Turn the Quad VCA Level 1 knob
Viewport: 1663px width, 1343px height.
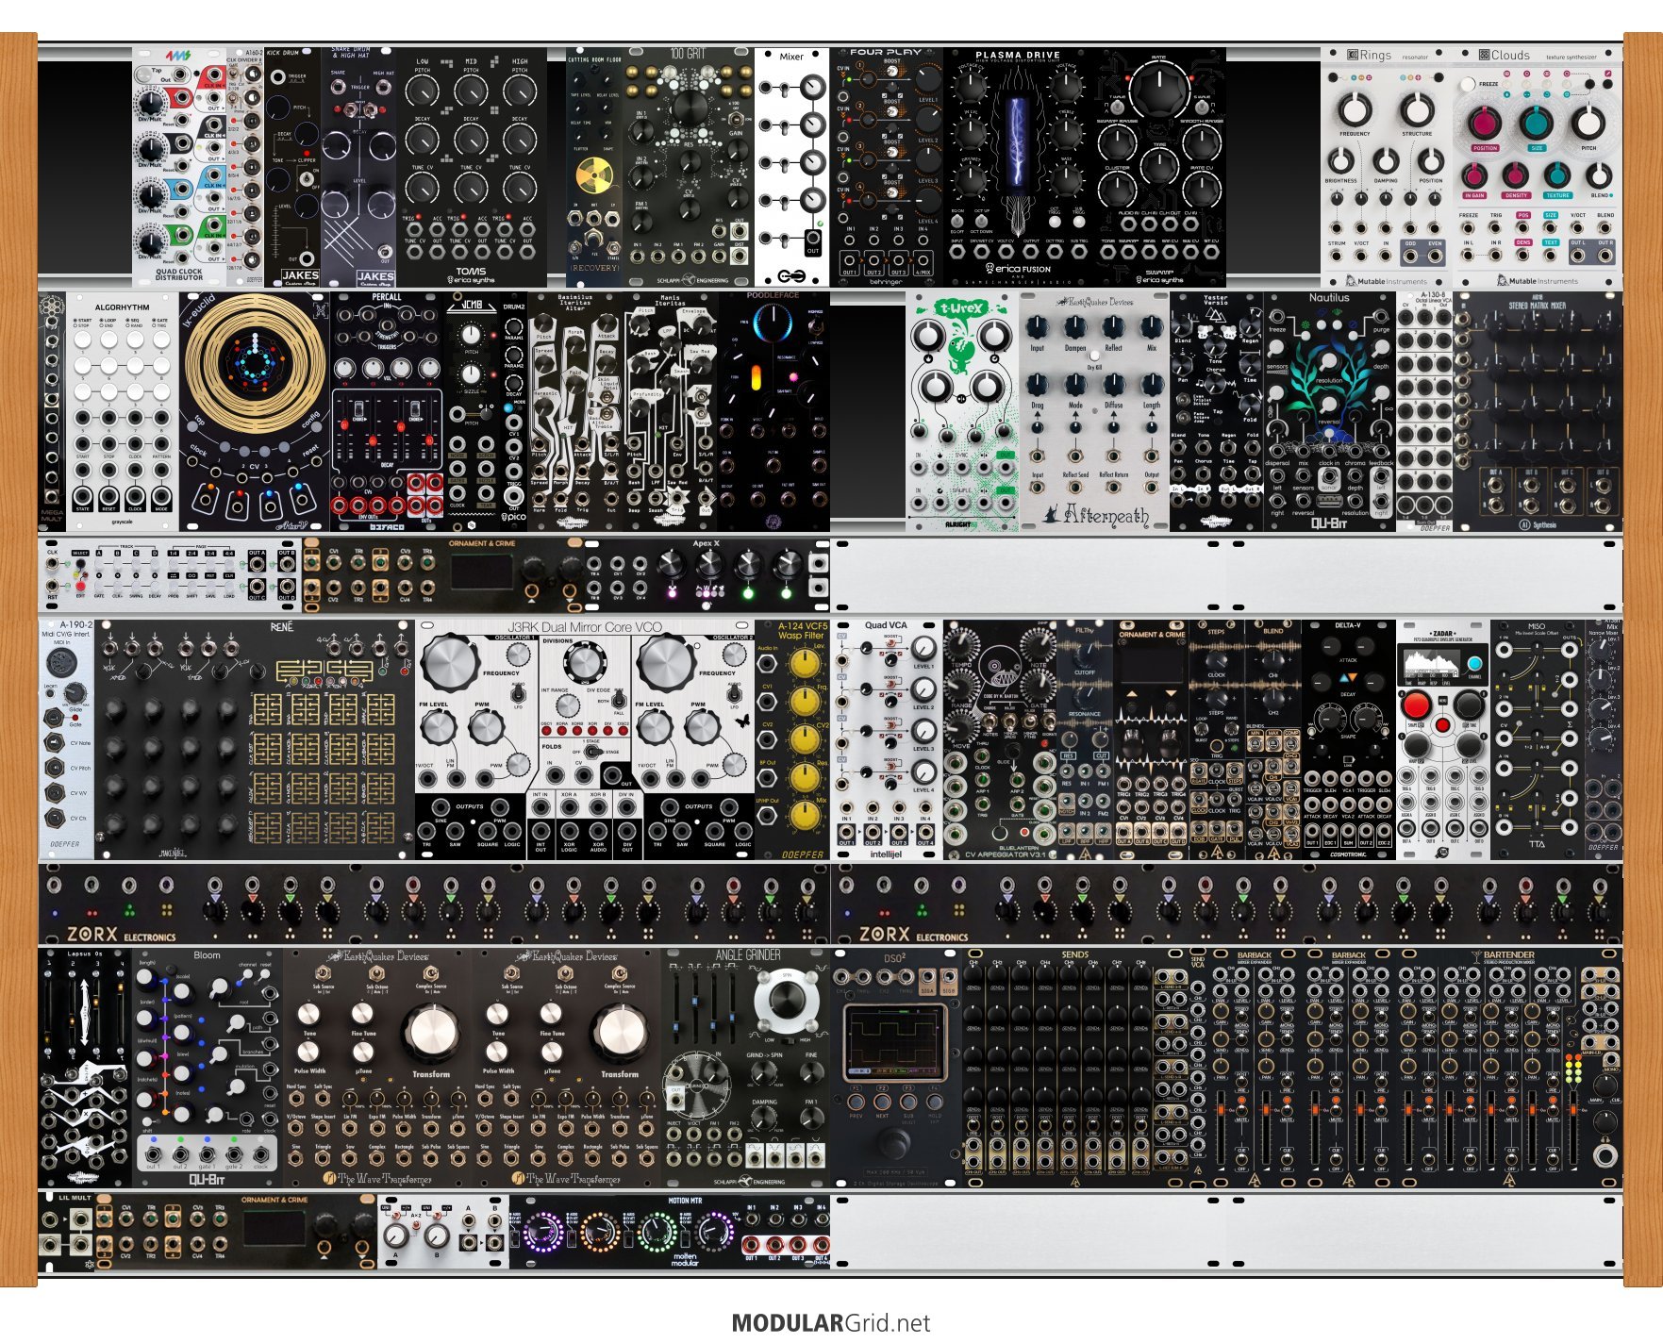(924, 649)
